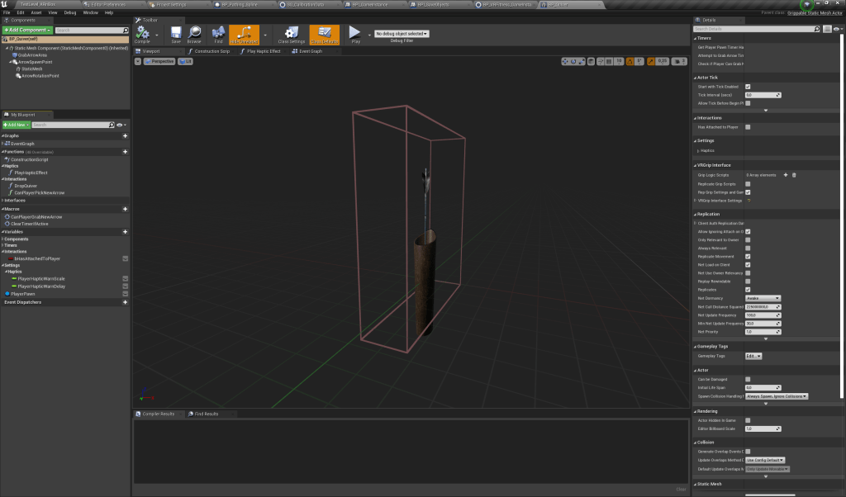Click the Browse toolbar icon
This screenshot has width=846, height=497.
point(194,33)
